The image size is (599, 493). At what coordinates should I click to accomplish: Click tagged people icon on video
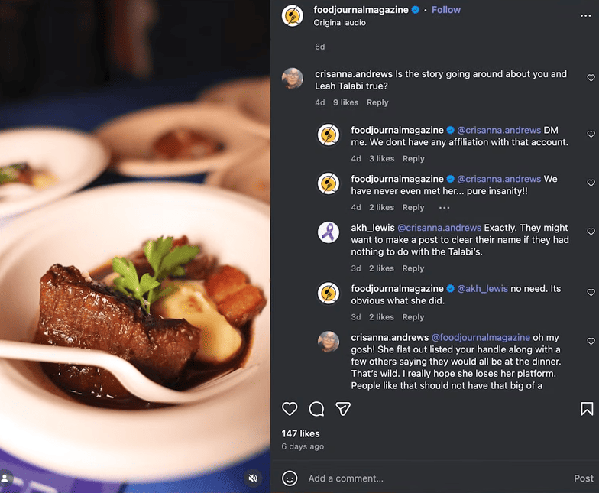click(x=6, y=478)
